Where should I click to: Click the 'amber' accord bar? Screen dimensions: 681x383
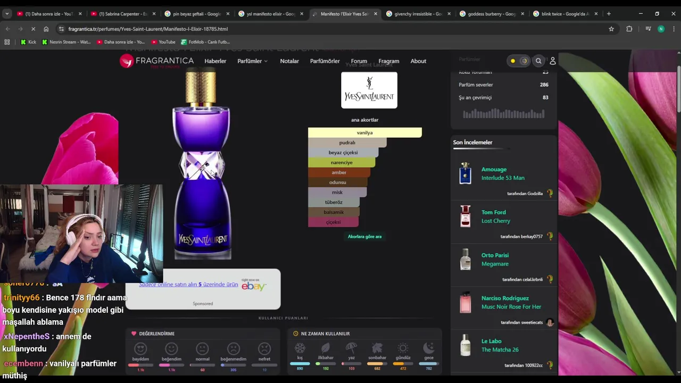(x=339, y=172)
